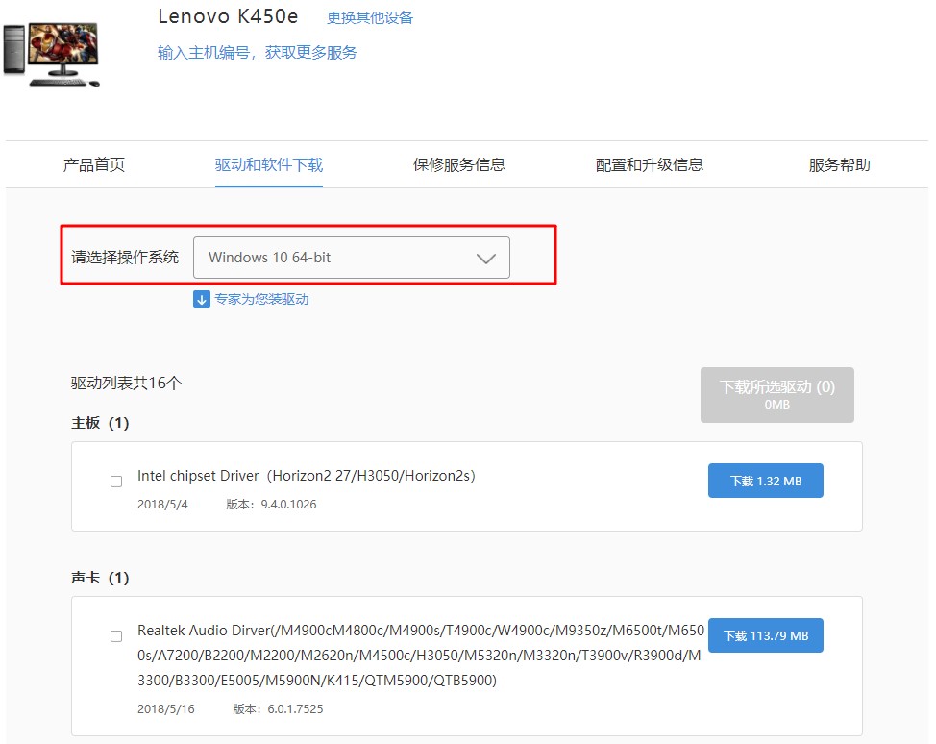Image resolution: width=936 pixels, height=744 pixels.
Task: Switch to the 保修服务信息 tab
Action: 459,164
